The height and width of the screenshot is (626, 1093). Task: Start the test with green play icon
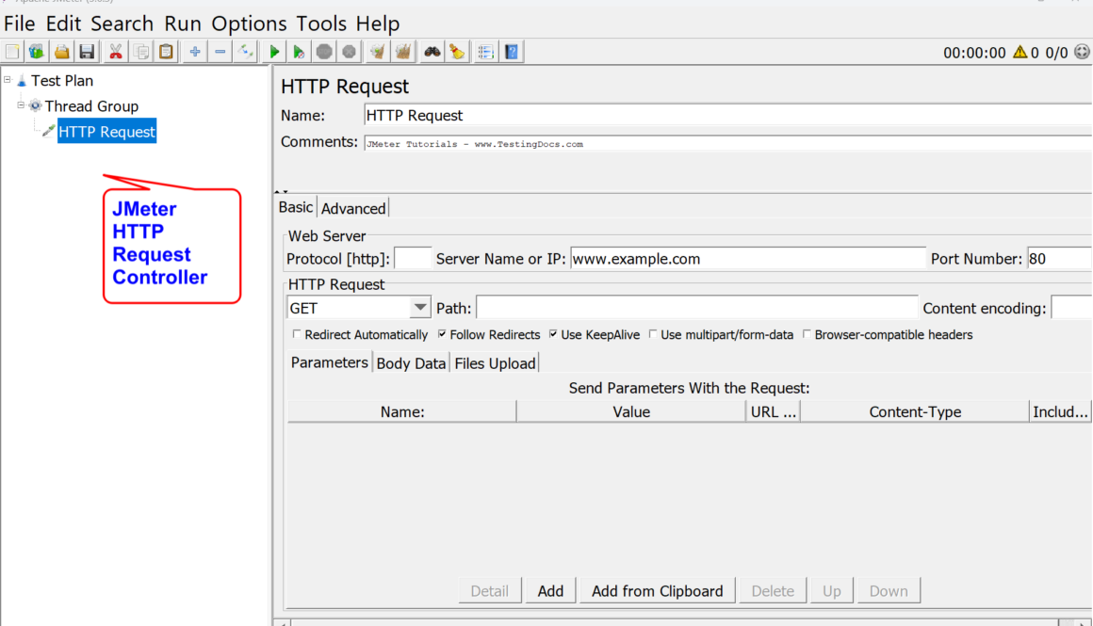(274, 52)
